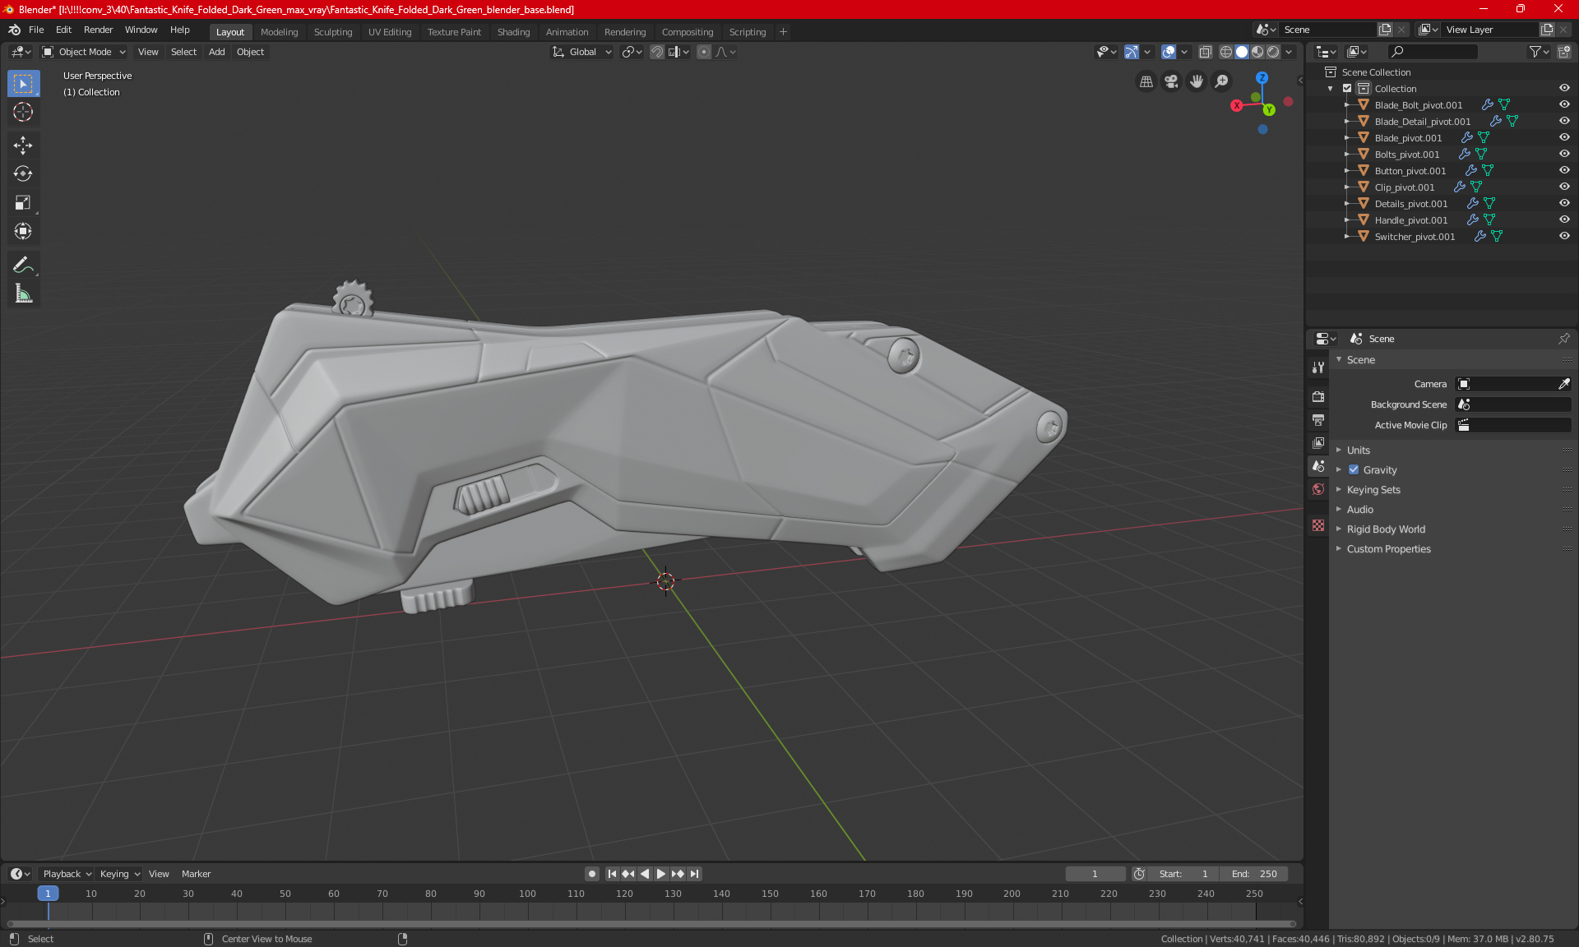Screen dimensions: 1579x947
Task: Click the End frame field
Action: click(x=1254, y=874)
